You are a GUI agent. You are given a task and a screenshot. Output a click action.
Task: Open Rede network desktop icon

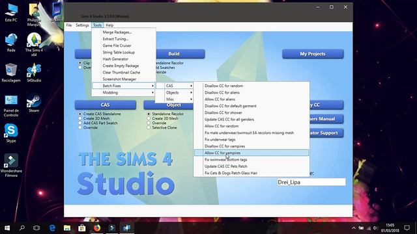click(x=11, y=43)
